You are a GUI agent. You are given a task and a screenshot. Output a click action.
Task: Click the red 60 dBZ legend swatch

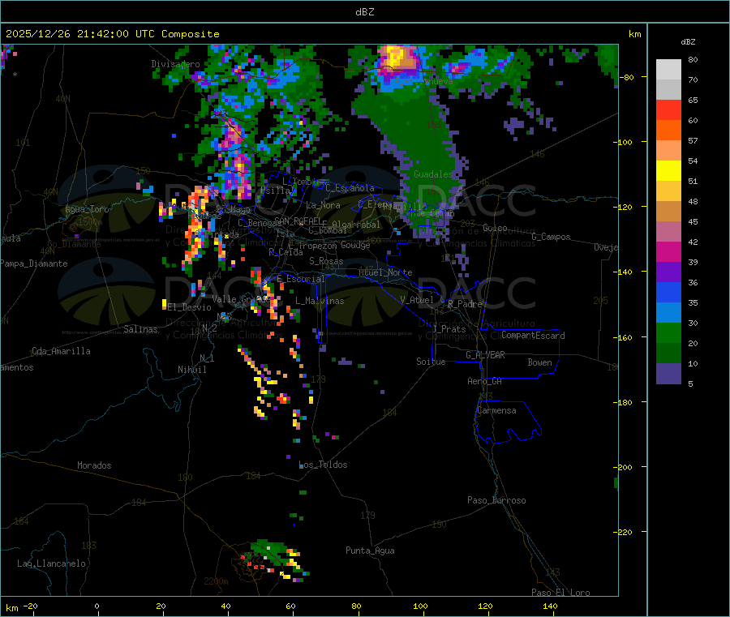[668, 110]
